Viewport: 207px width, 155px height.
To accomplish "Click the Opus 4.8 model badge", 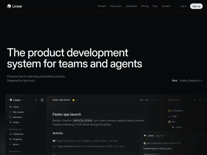I will (x=160, y=136).
